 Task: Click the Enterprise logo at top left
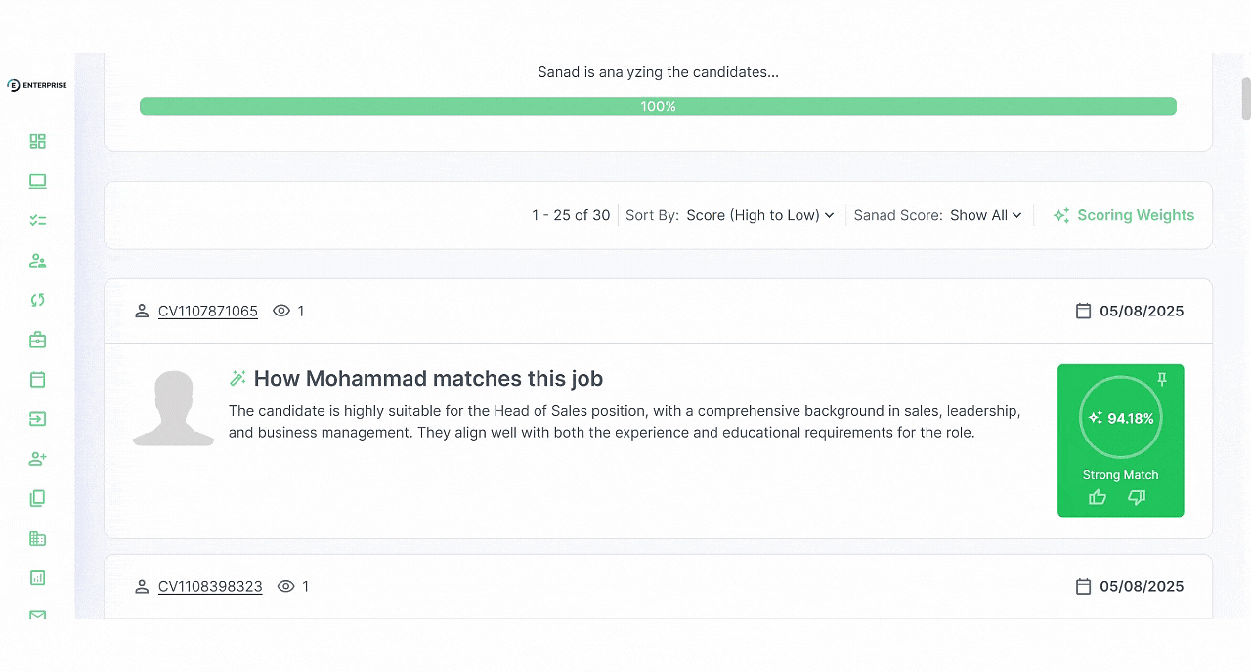[x=37, y=85]
